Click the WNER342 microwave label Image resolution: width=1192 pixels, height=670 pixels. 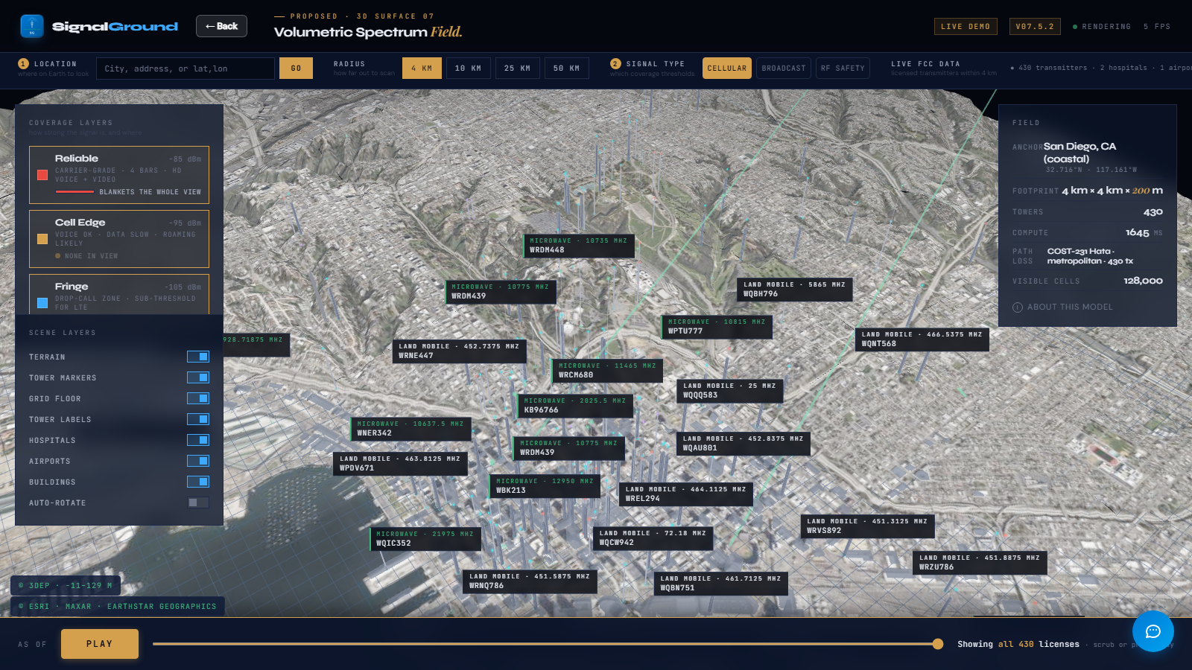click(410, 429)
